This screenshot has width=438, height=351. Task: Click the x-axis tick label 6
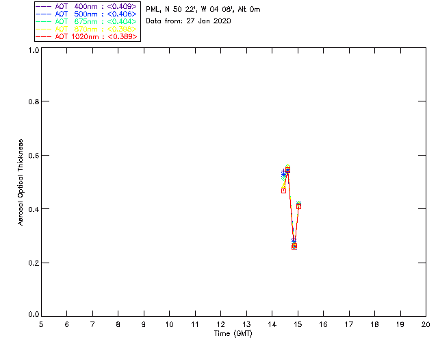click(67, 324)
